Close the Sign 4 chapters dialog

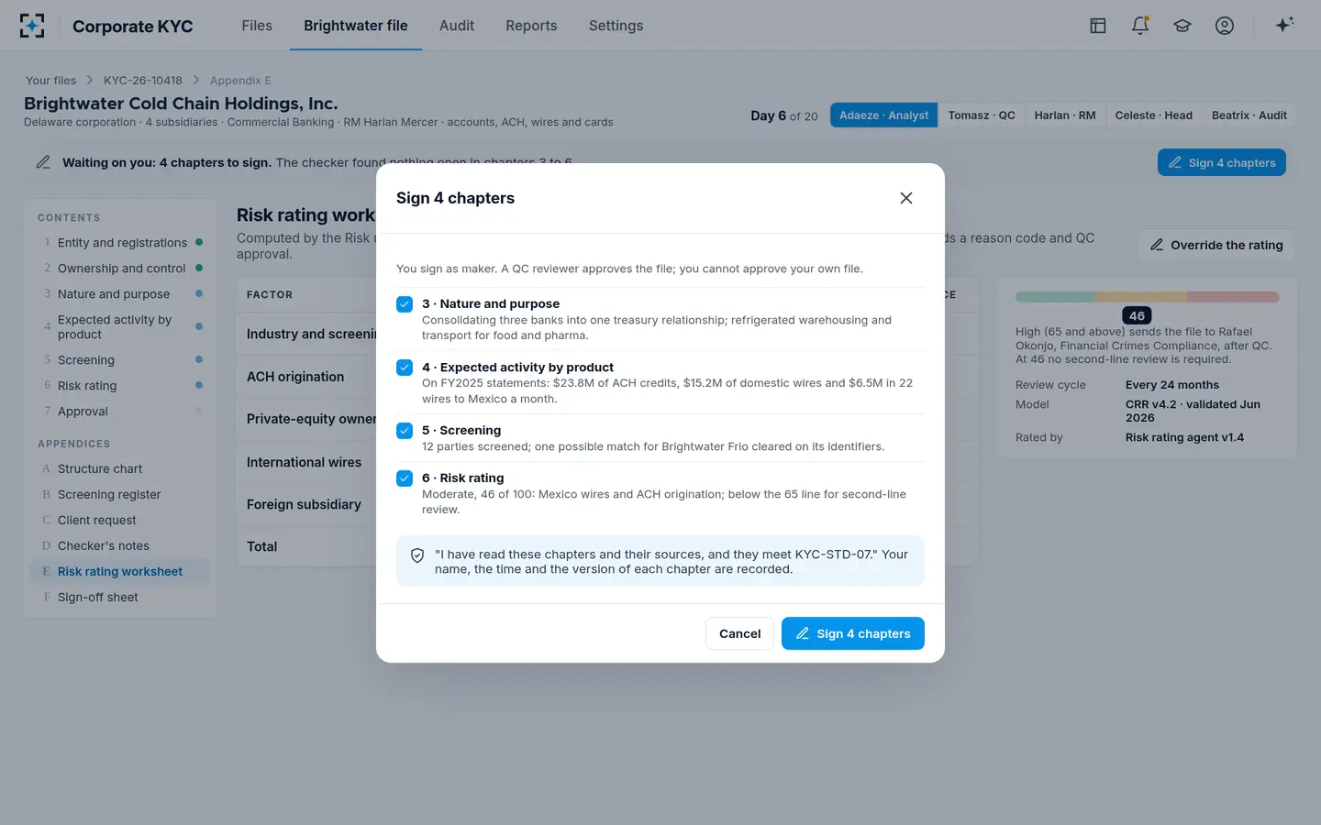906,198
